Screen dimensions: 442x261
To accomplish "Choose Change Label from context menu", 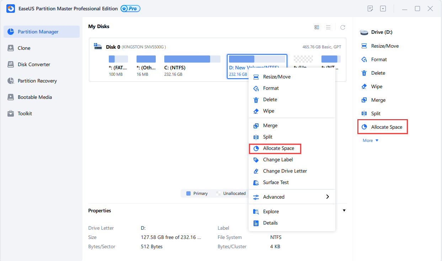I will [x=292, y=160].
